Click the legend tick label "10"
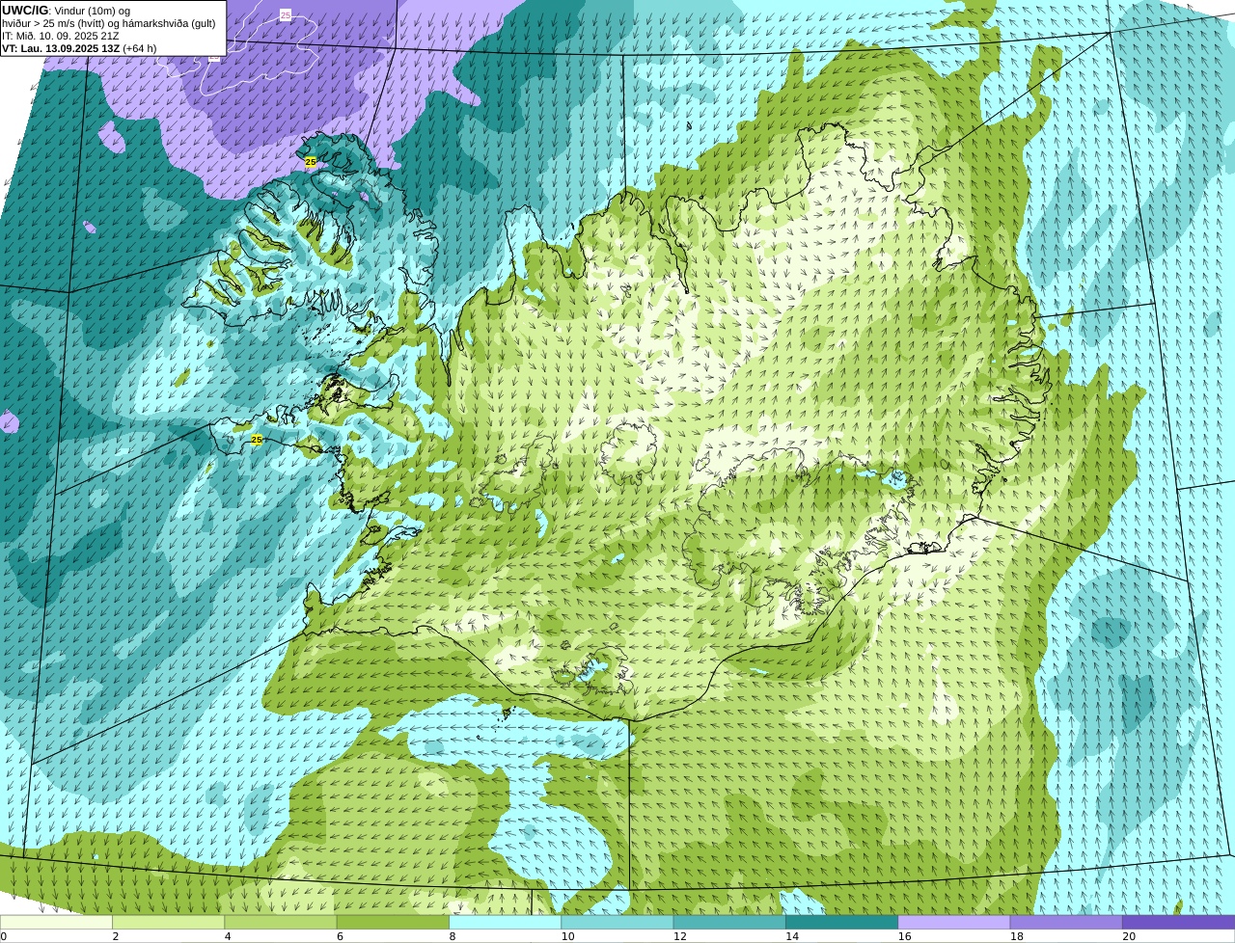Screen dimensions: 1235x943 pyautogui.click(x=567, y=936)
